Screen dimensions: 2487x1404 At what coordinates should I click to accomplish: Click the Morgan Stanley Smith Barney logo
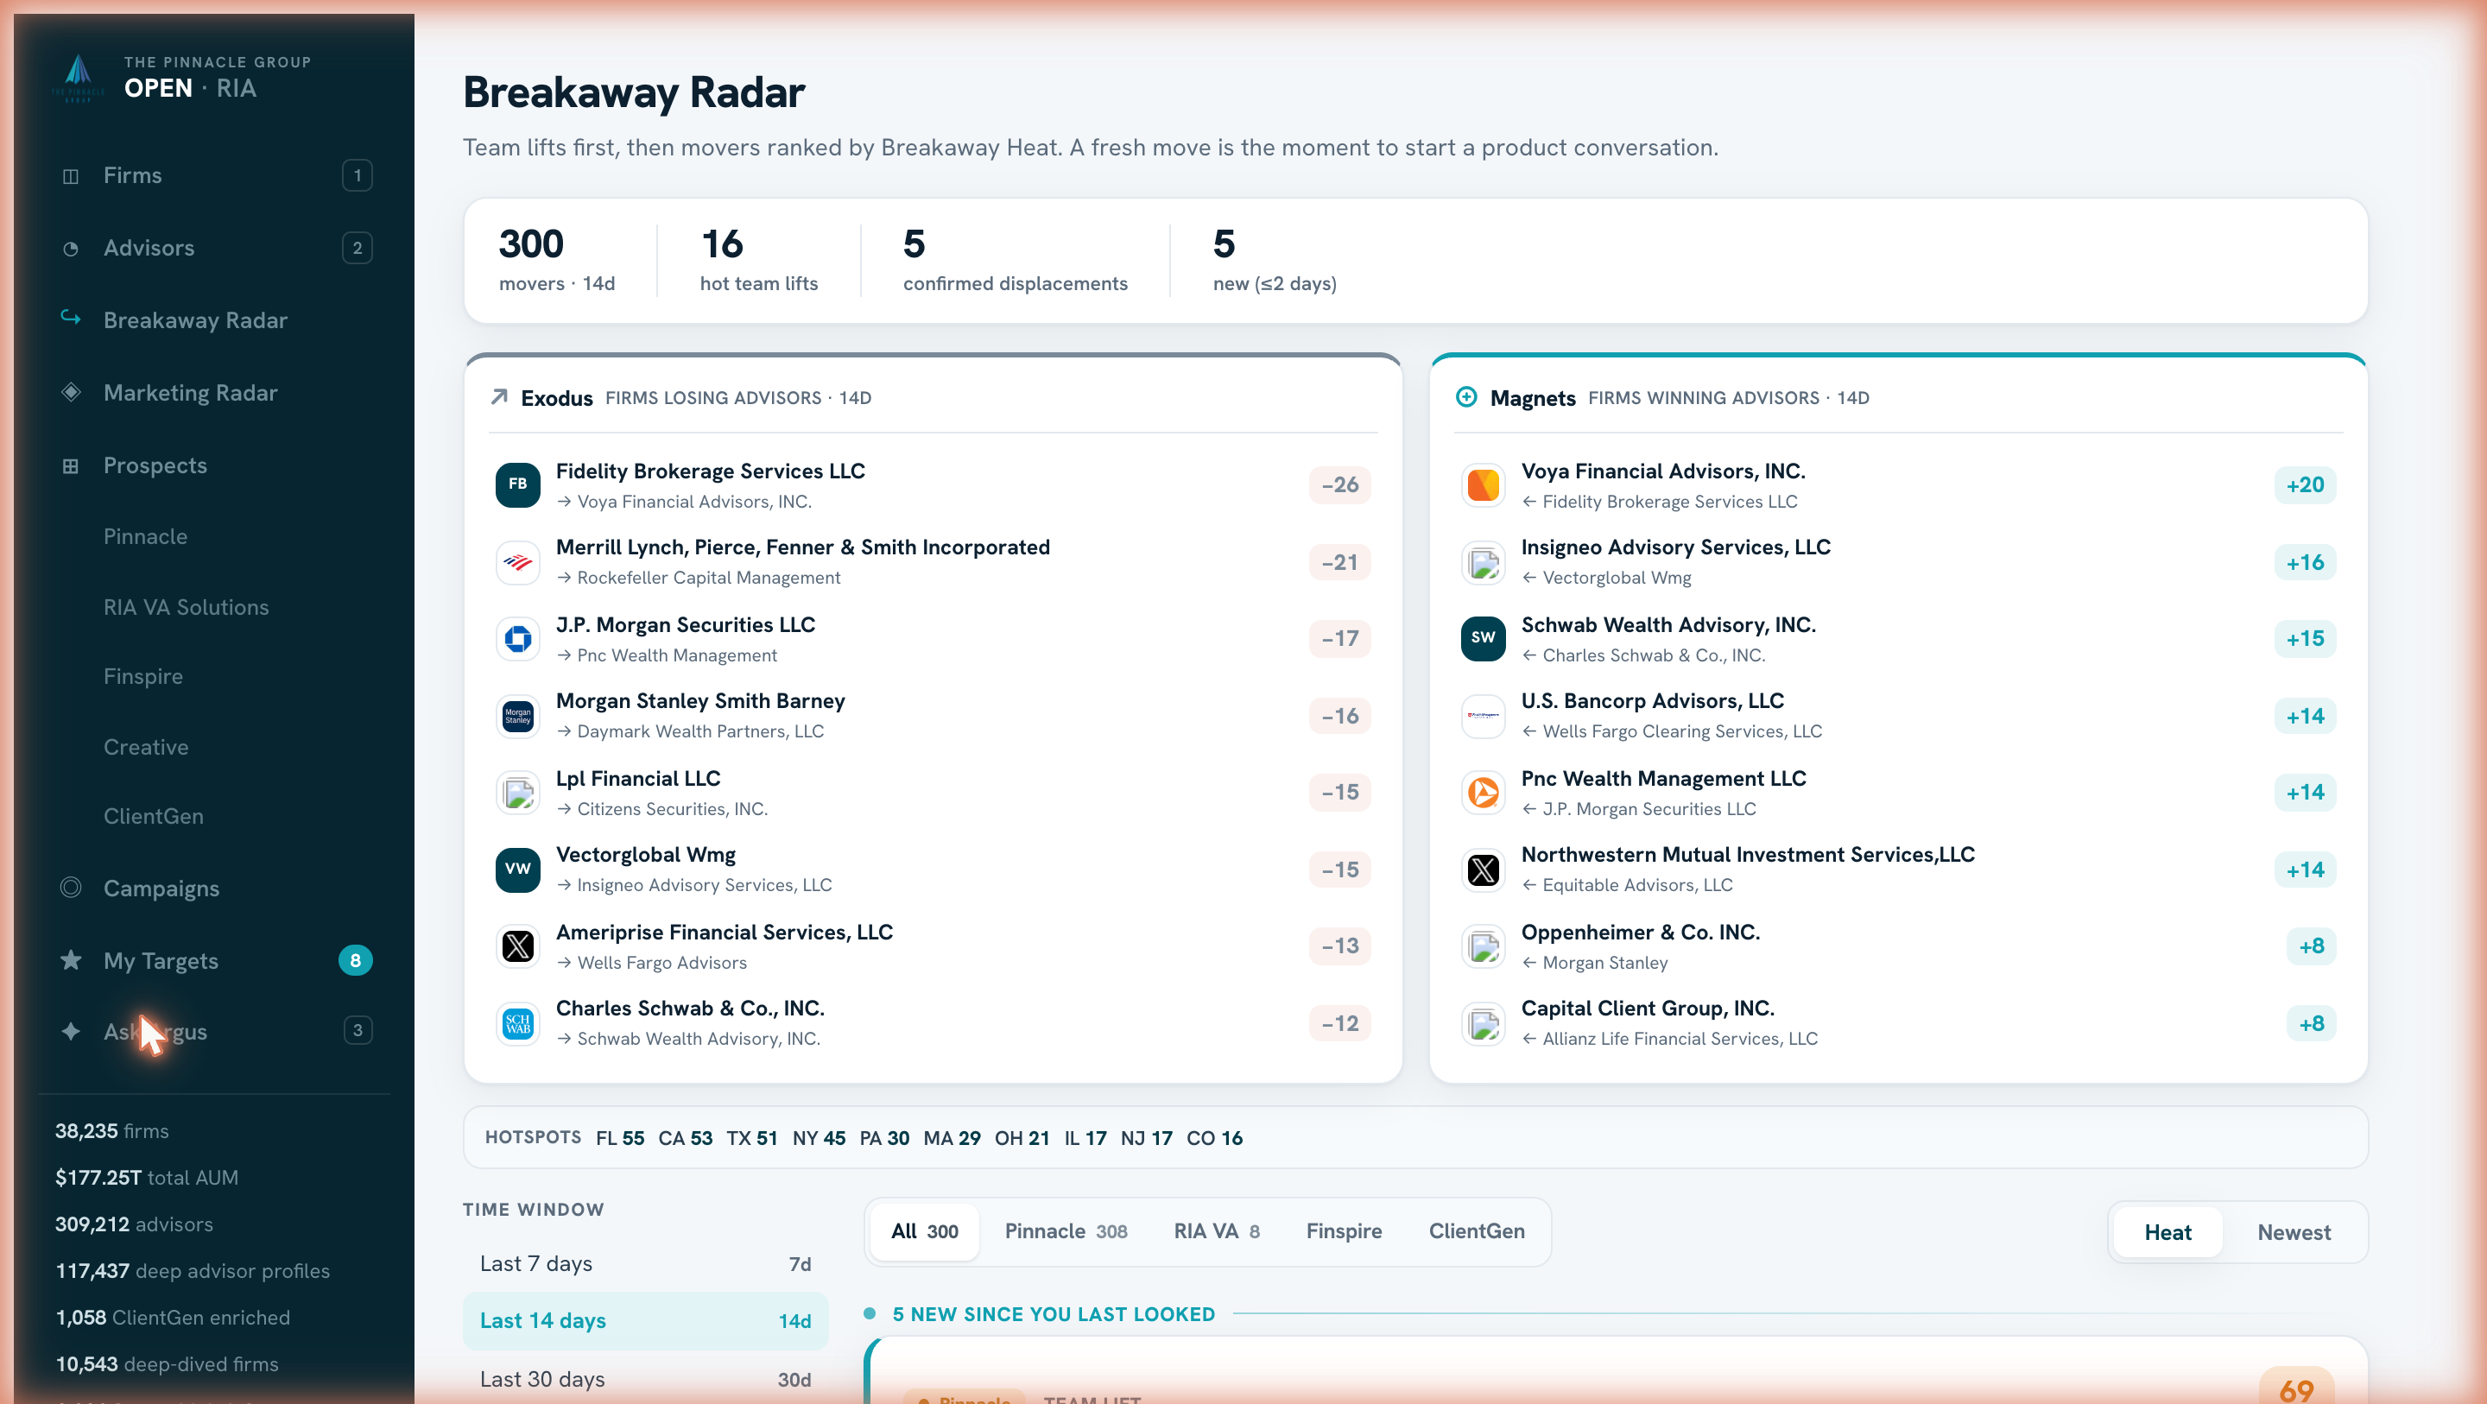click(517, 716)
